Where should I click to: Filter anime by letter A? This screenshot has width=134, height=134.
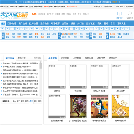click(2, 29)
